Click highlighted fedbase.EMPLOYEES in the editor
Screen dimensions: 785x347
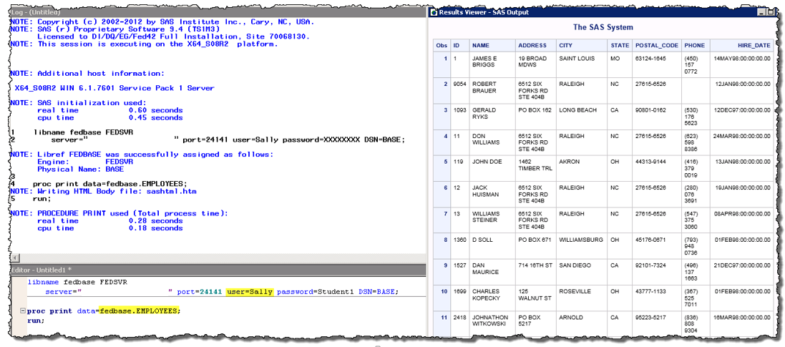140,311
